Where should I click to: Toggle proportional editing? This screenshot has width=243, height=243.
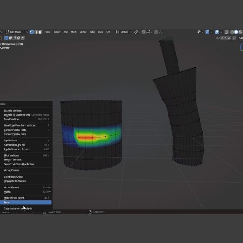pos(156,32)
